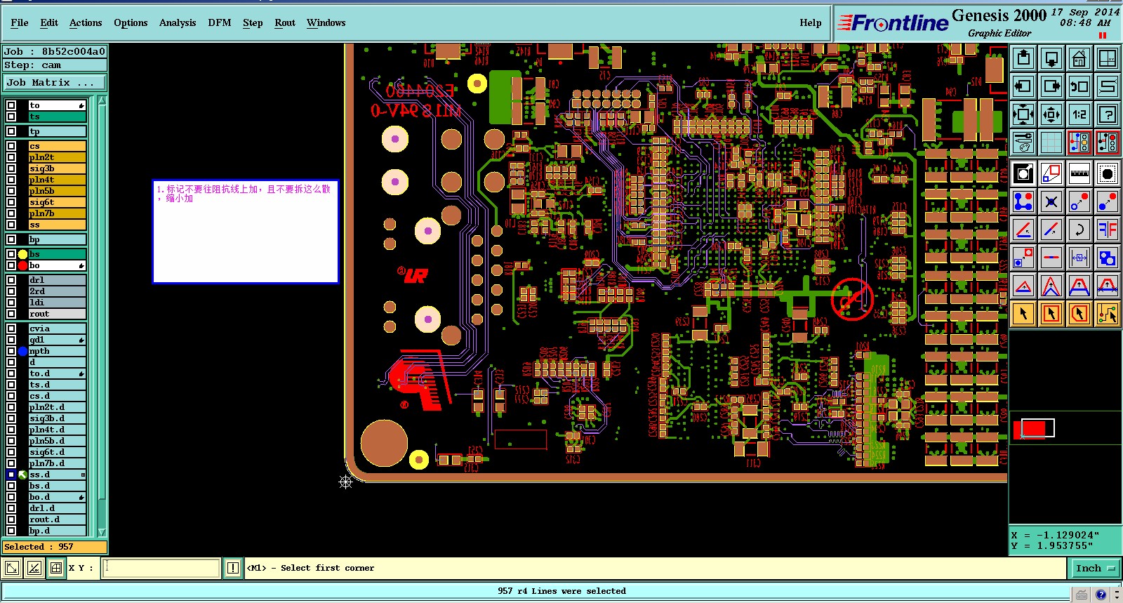Open the question mark help icon
The image size is (1123, 603).
(x=1108, y=114)
